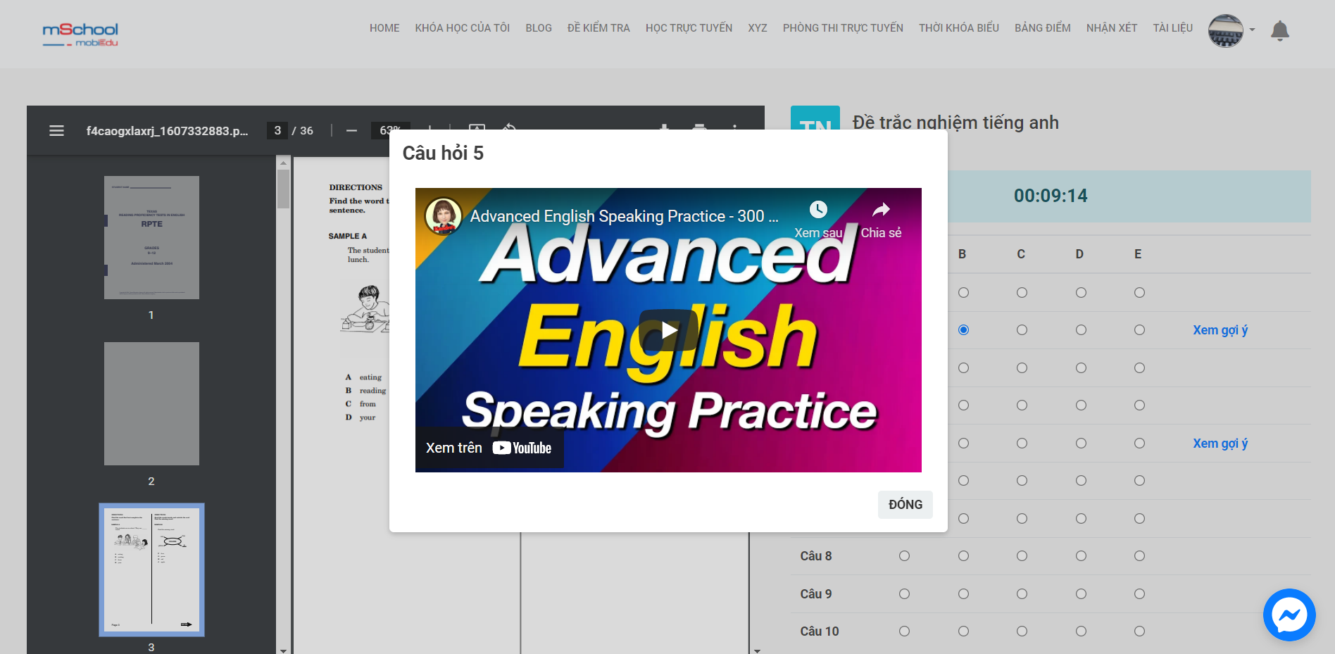Click the Câu 8 row label
The height and width of the screenshot is (654, 1335).
816,556
